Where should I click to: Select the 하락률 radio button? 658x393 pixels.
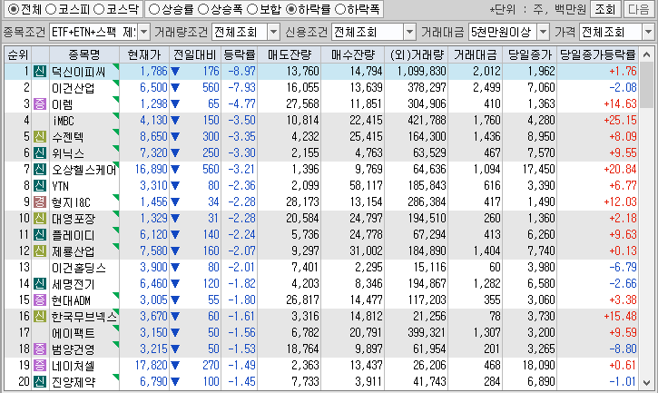[x=291, y=9]
